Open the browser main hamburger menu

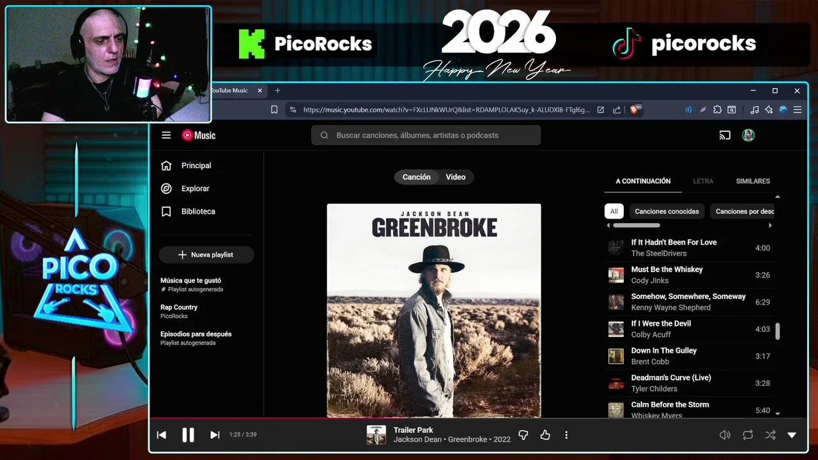[x=798, y=110]
